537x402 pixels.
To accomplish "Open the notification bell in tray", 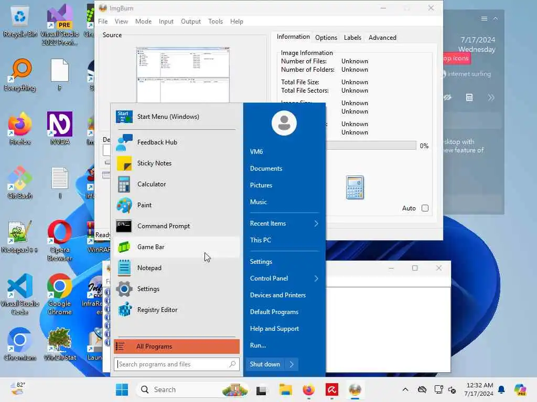I will pyautogui.click(x=501, y=389).
